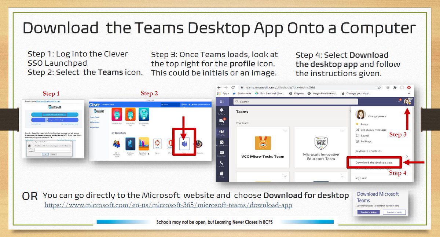Reload the Teams browser page
This screenshot has height=237, width=440.
pyautogui.click(x=233, y=87)
